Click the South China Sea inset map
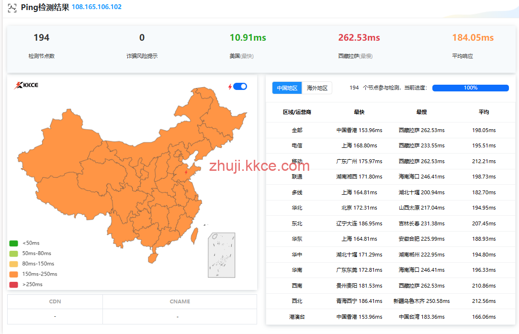The height and width of the screenshot is (334, 519). (x=221, y=255)
